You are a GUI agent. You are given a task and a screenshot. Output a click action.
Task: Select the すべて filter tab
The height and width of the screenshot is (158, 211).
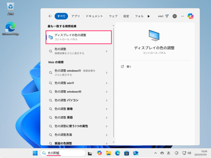[61, 16]
